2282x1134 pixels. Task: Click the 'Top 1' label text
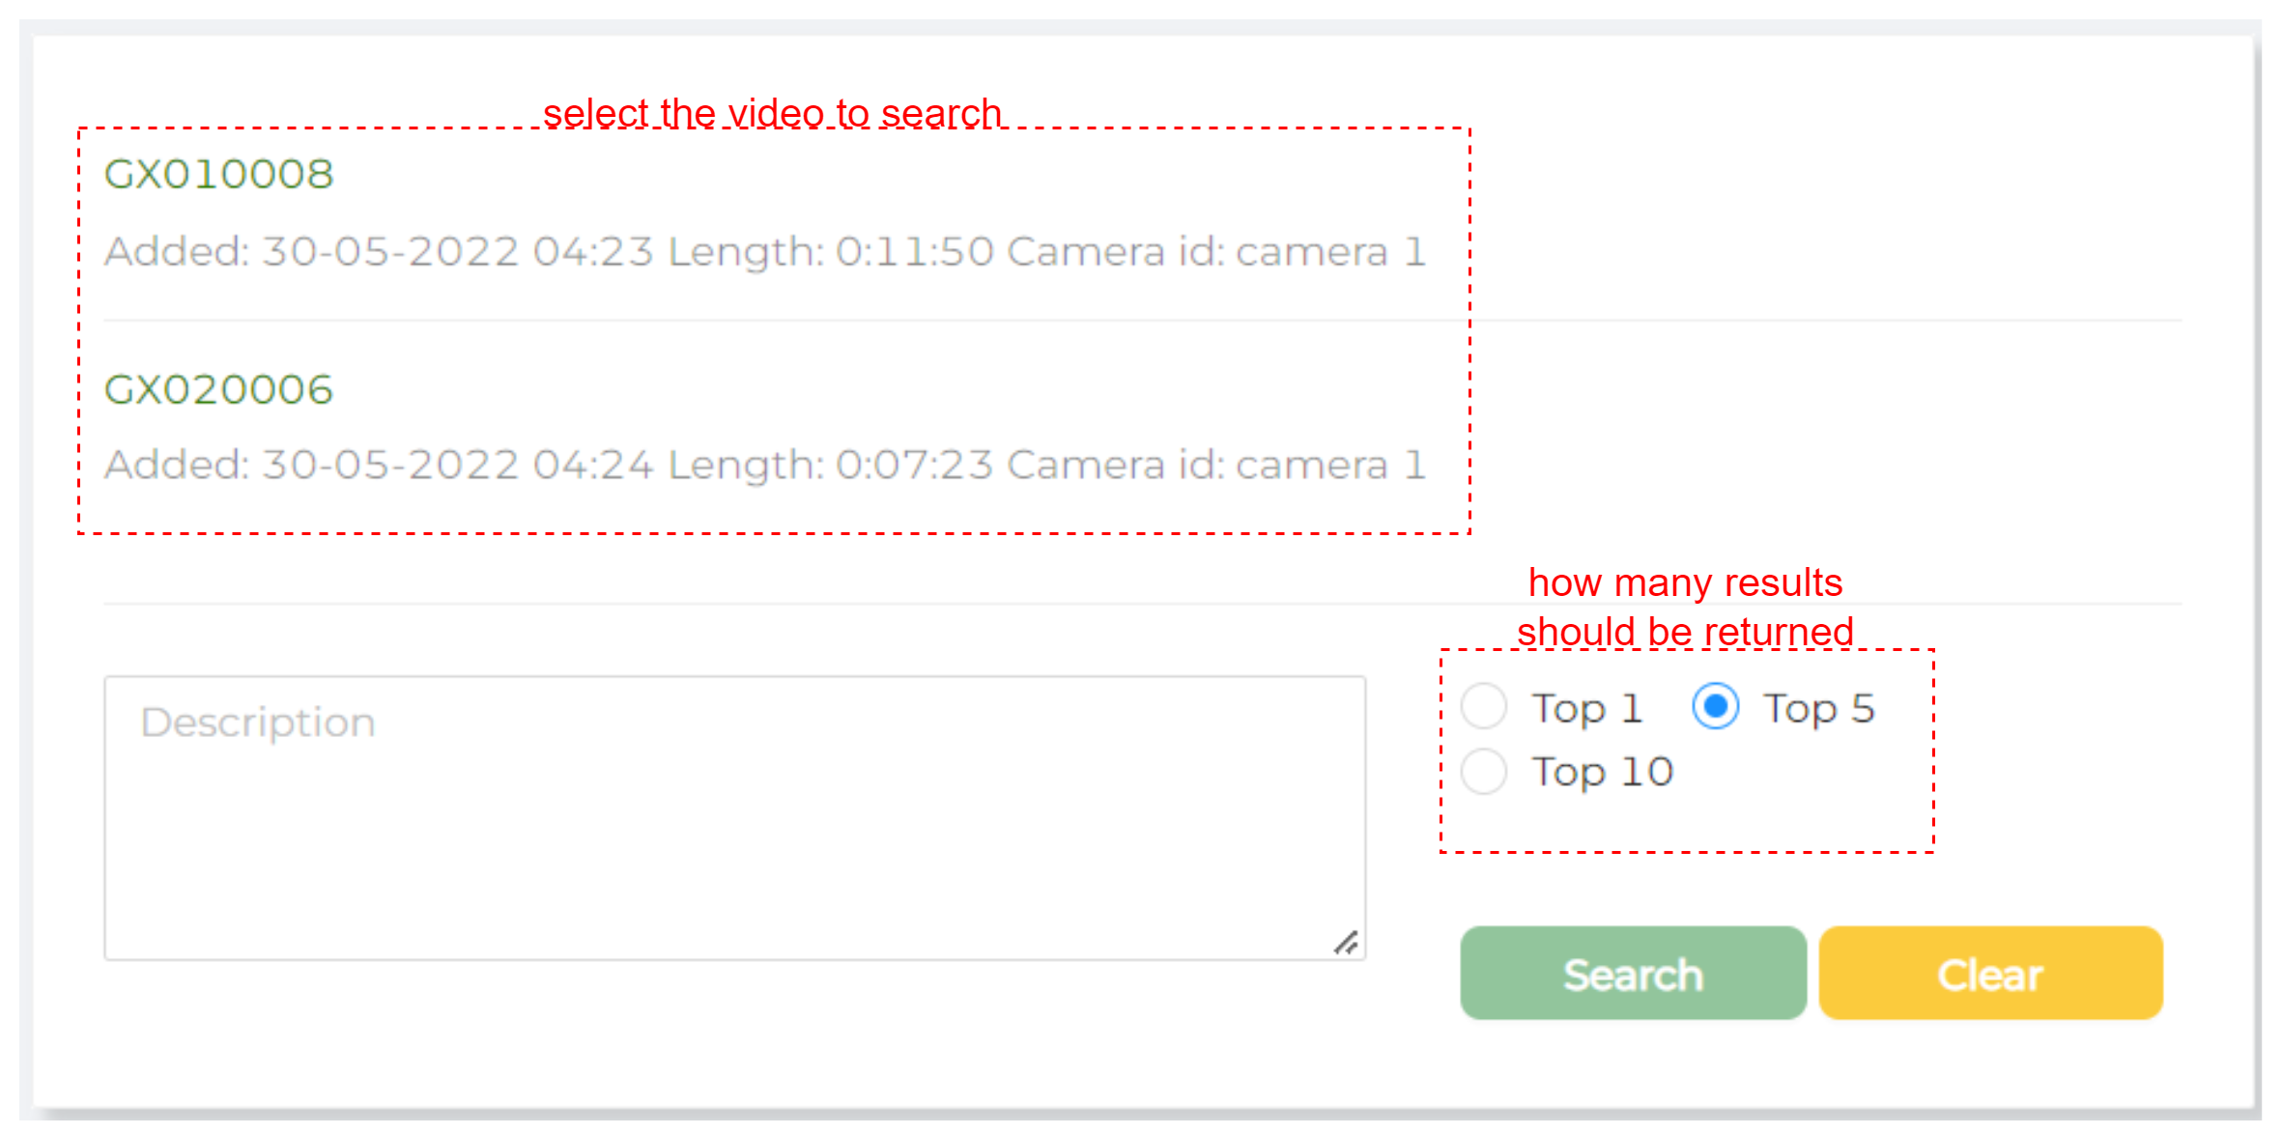point(1586,709)
